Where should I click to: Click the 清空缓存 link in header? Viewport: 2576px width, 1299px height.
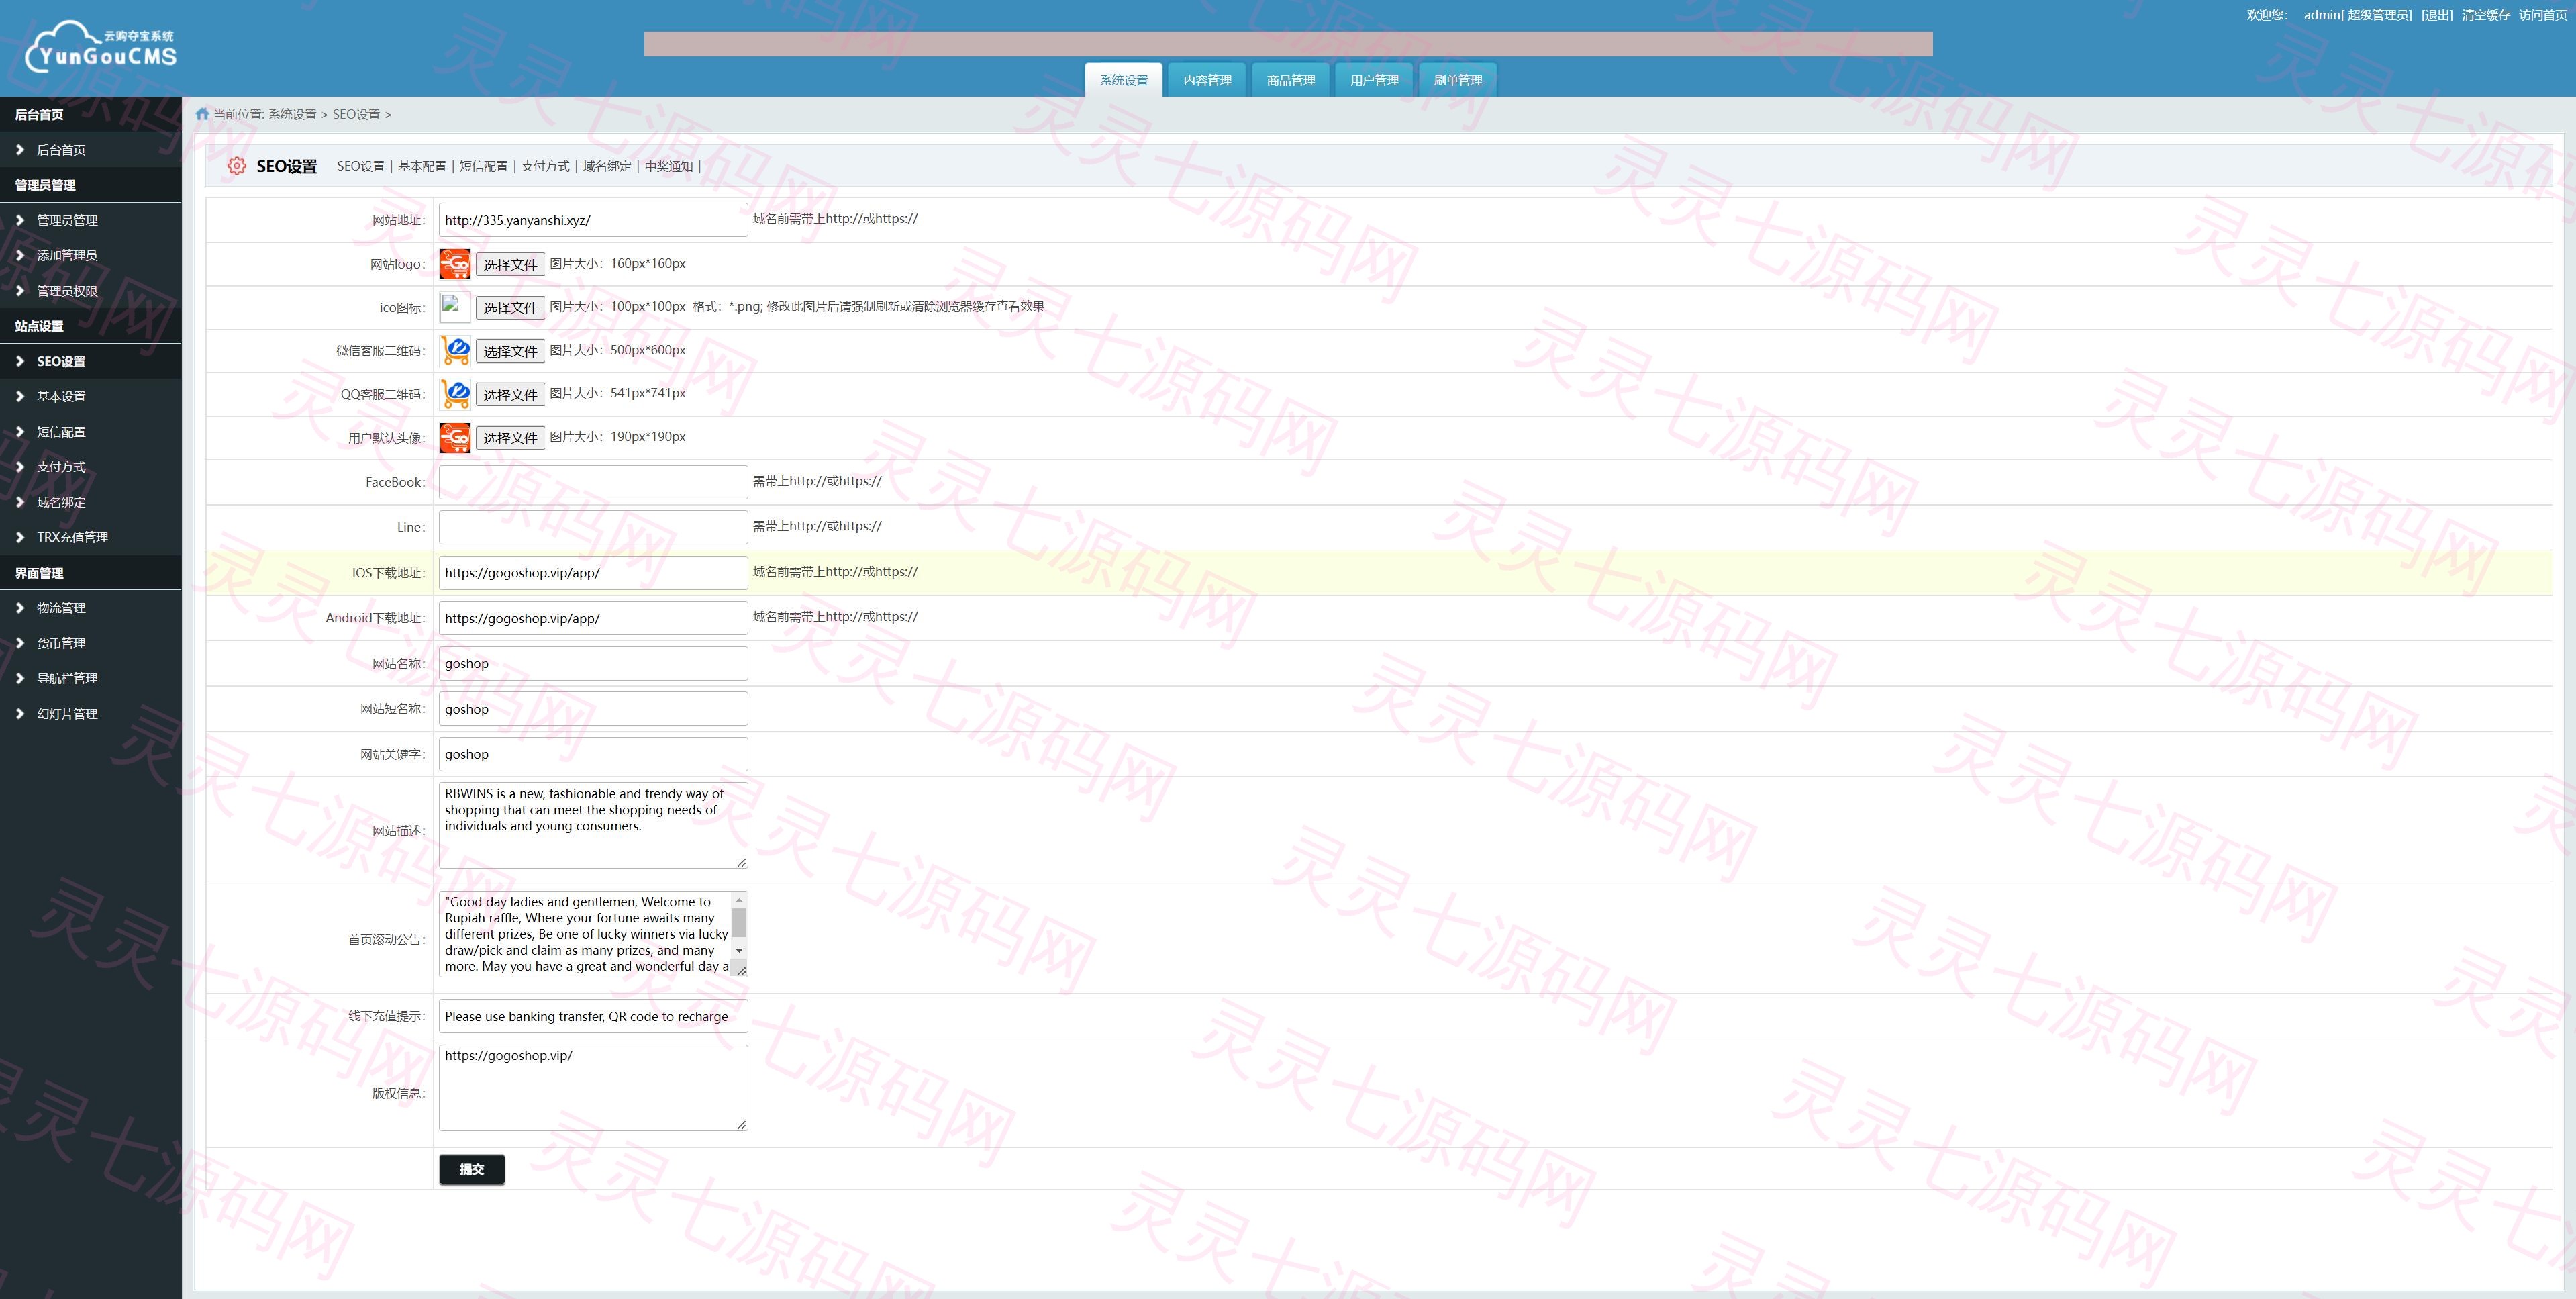2486,15
